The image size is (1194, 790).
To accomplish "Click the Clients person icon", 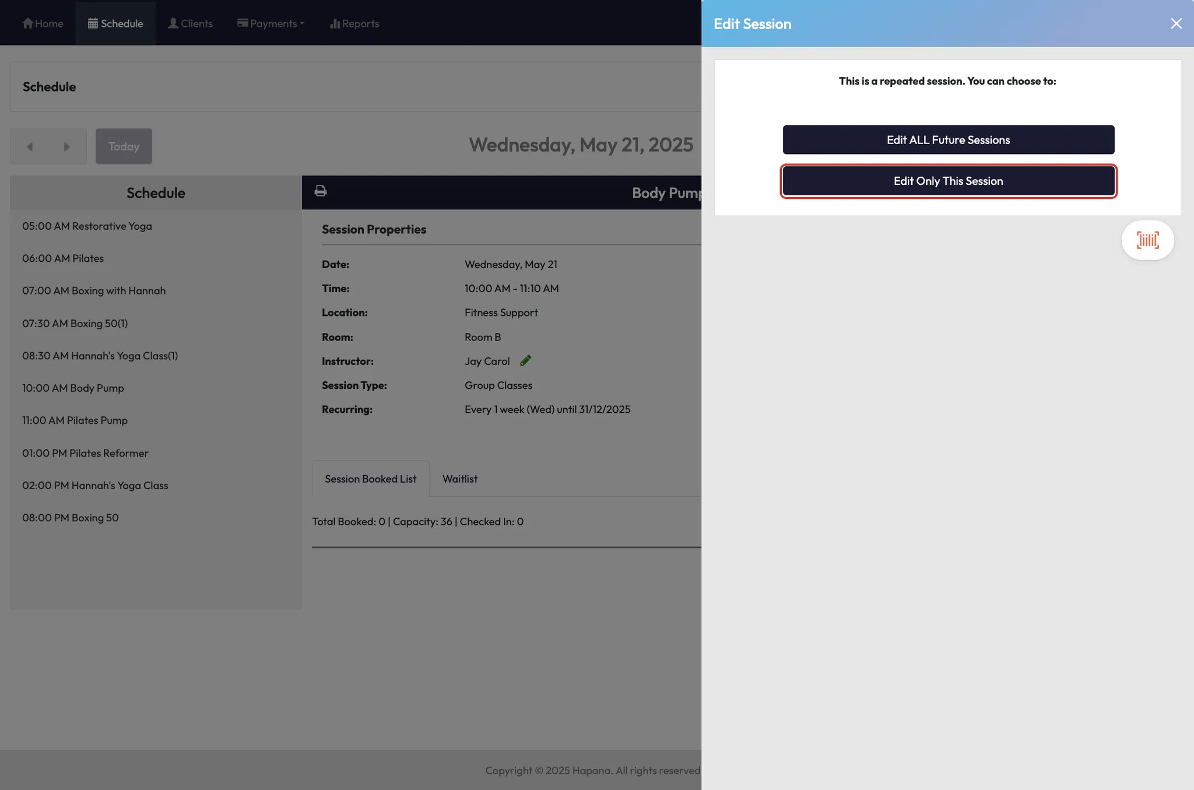I will pyautogui.click(x=173, y=23).
